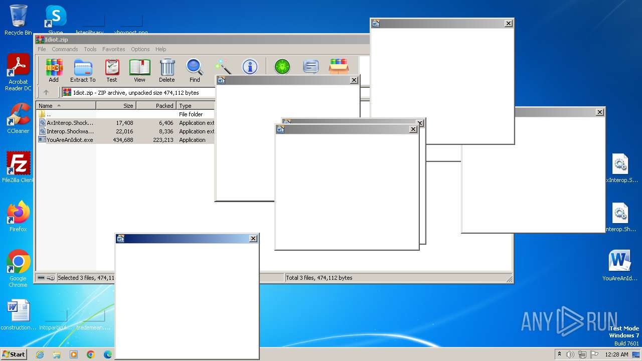Click the VirusScan green bug icon
Viewport: 642px width, 361px height.
(282, 67)
